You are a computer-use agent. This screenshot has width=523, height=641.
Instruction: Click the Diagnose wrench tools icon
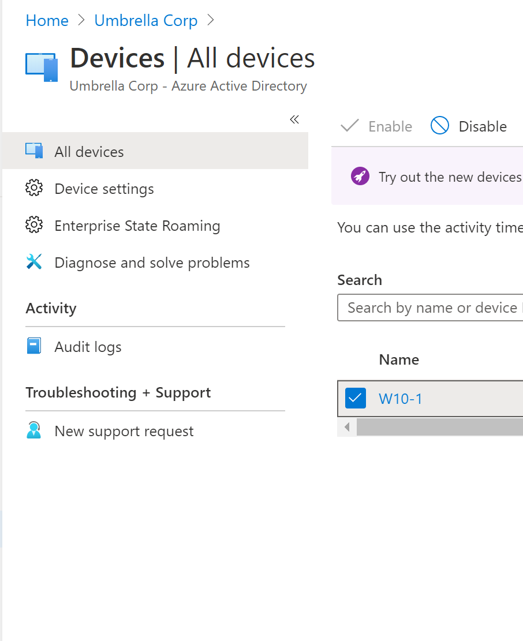34,261
